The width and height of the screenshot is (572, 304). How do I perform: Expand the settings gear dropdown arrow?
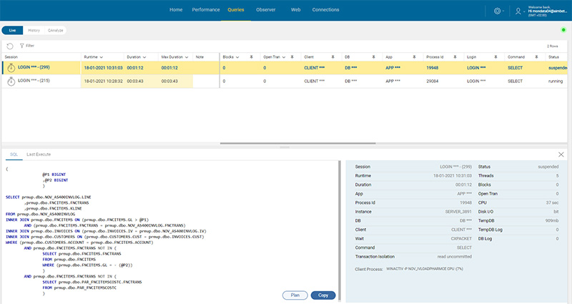(x=503, y=11)
